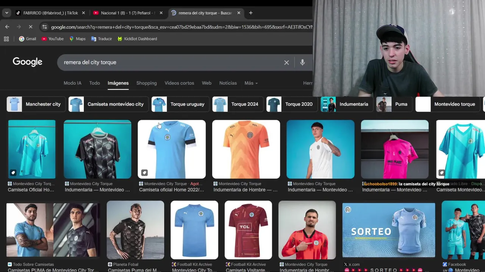Open the YouTube bookmark
485x272 pixels.
[x=53, y=39]
